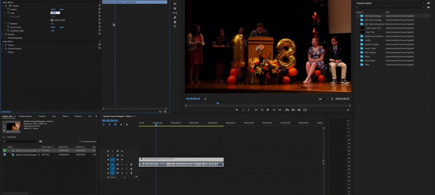Click the Lift button

pyautogui.click(x=287, y=110)
